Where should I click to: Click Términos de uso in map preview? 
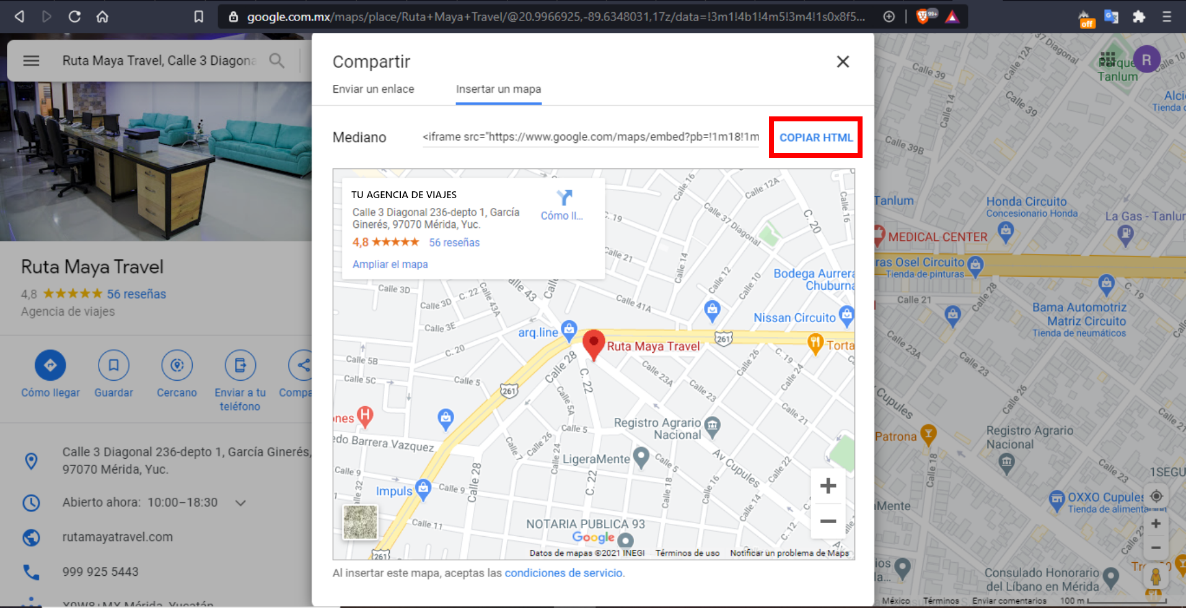tap(687, 553)
